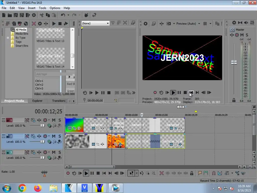Select the Normal Edit tool
The height and width of the screenshot is (193, 257).
(131, 173)
